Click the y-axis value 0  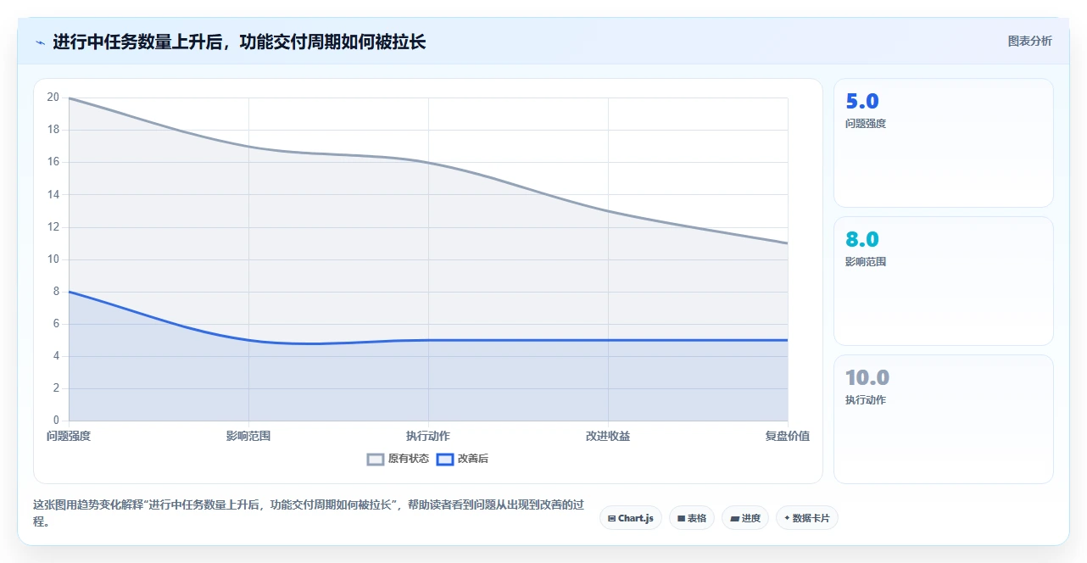point(56,421)
